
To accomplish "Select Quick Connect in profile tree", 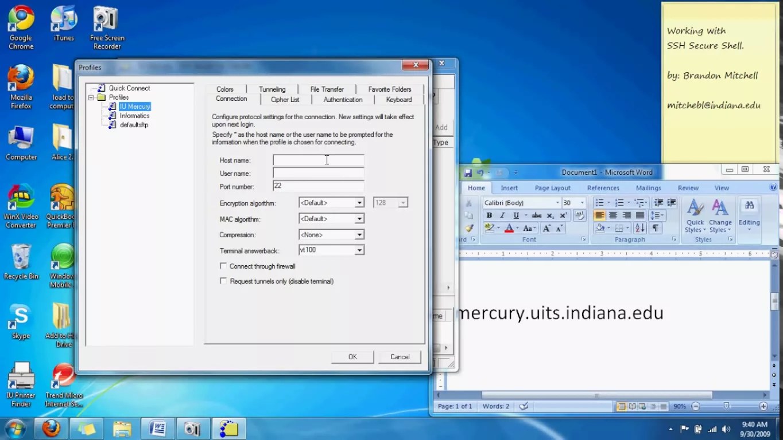I will click(x=129, y=88).
